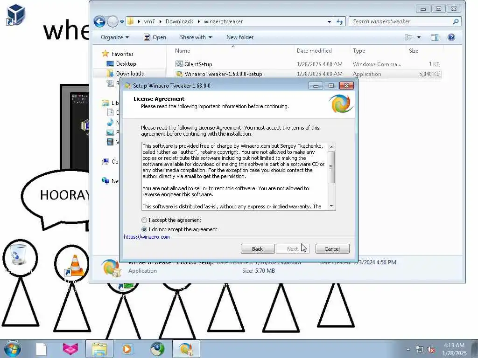Viewport: 478px width, 358px height.
Task: Show hidden tray icons arrow
Action: (408, 349)
